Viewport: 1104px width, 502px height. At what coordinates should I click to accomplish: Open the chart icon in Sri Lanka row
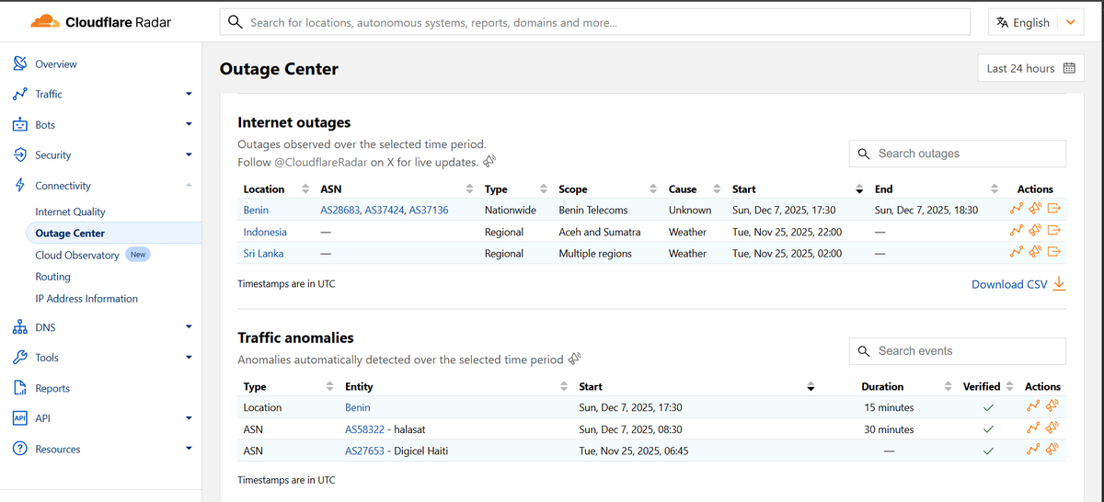coord(1017,252)
